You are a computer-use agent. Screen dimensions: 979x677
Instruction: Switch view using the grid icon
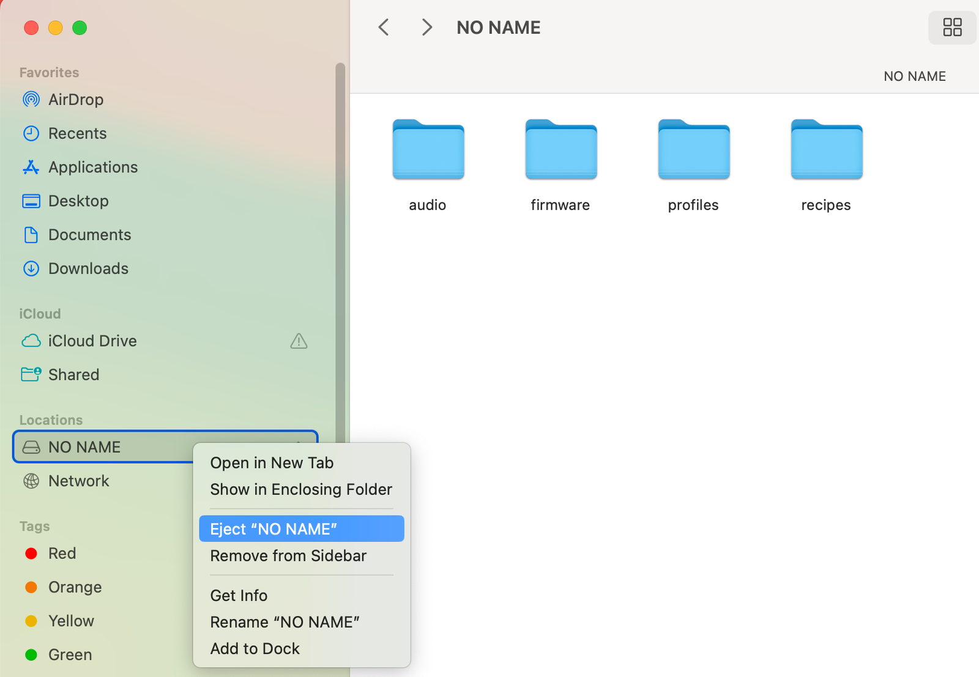(952, 28)
